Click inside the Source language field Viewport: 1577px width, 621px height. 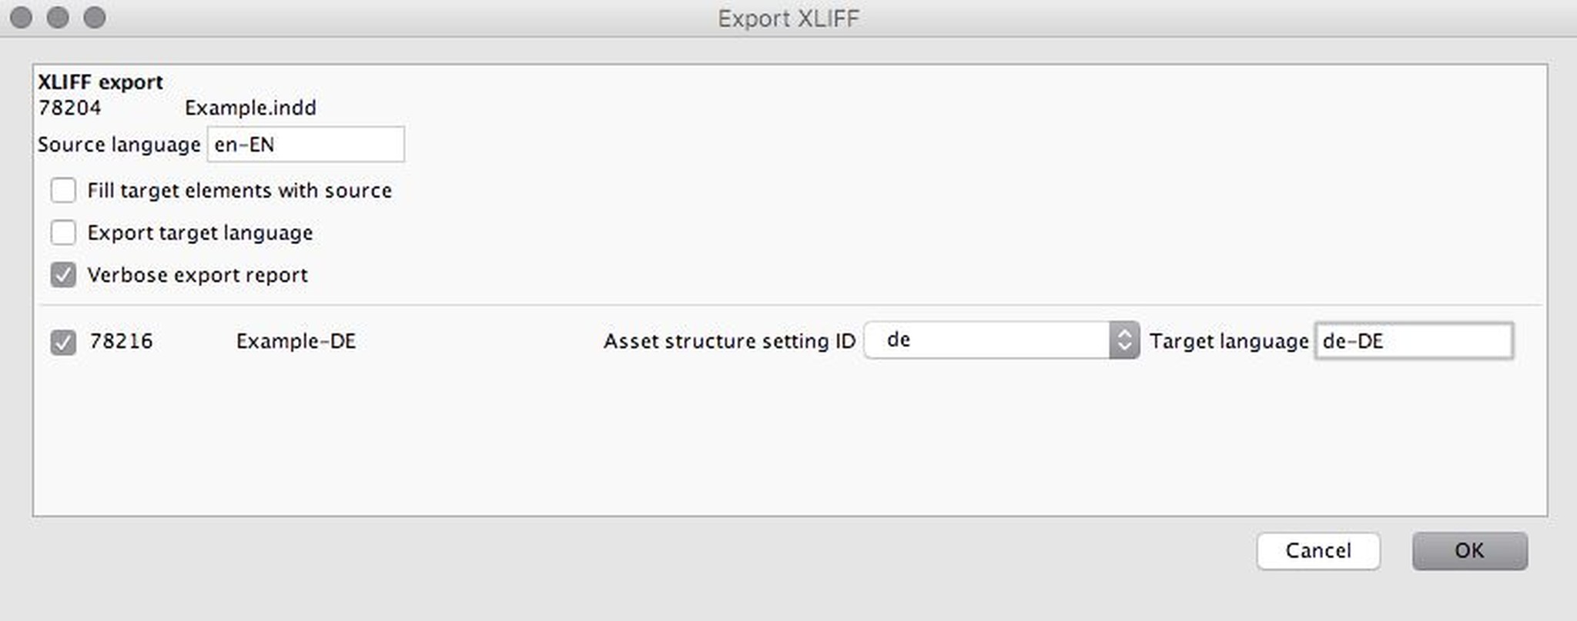304,144
